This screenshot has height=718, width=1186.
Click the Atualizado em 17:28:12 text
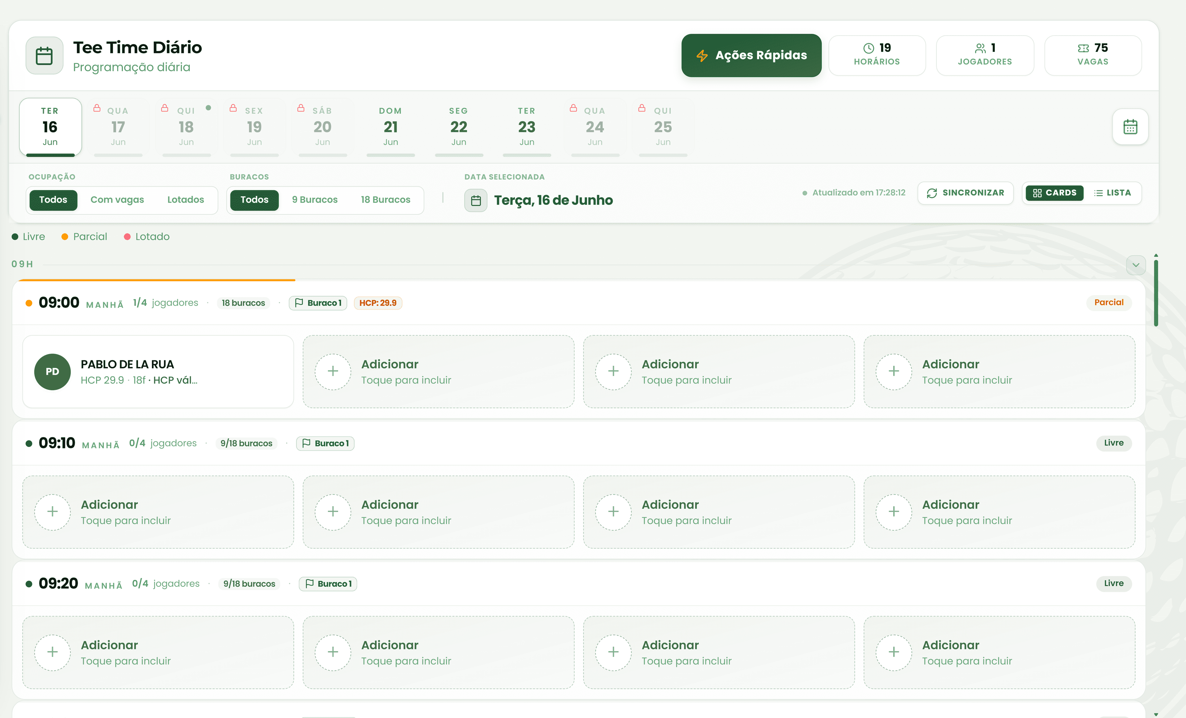coord(859,192)
